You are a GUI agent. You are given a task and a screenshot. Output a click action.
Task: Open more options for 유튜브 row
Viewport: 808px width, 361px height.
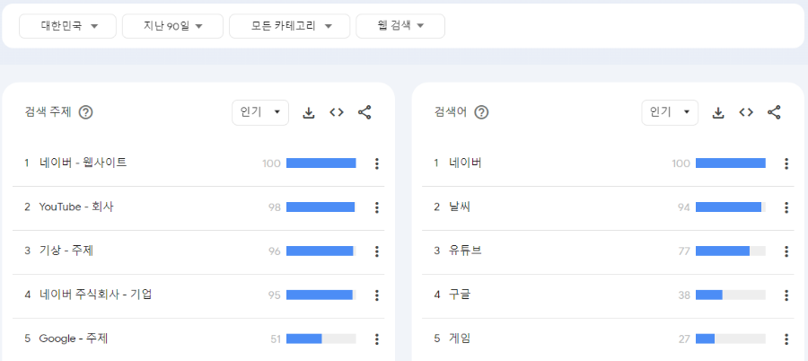786,251
